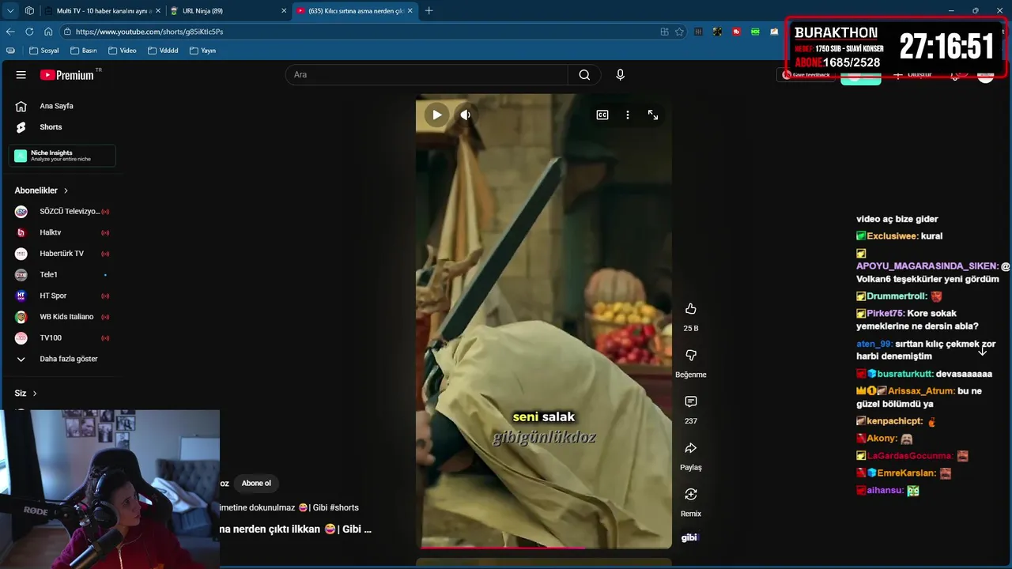Click chat username EmreKarslan
The height and width of the screenshot is (569, 1012).
(x=907, y=473)
